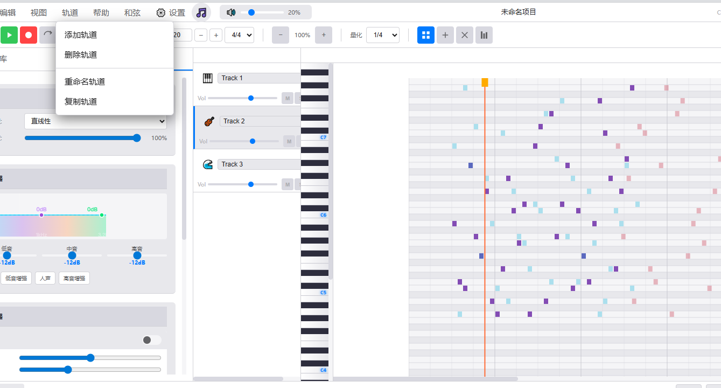
Task: Click the 人声 preset button
Action: [x=45, y=278]
